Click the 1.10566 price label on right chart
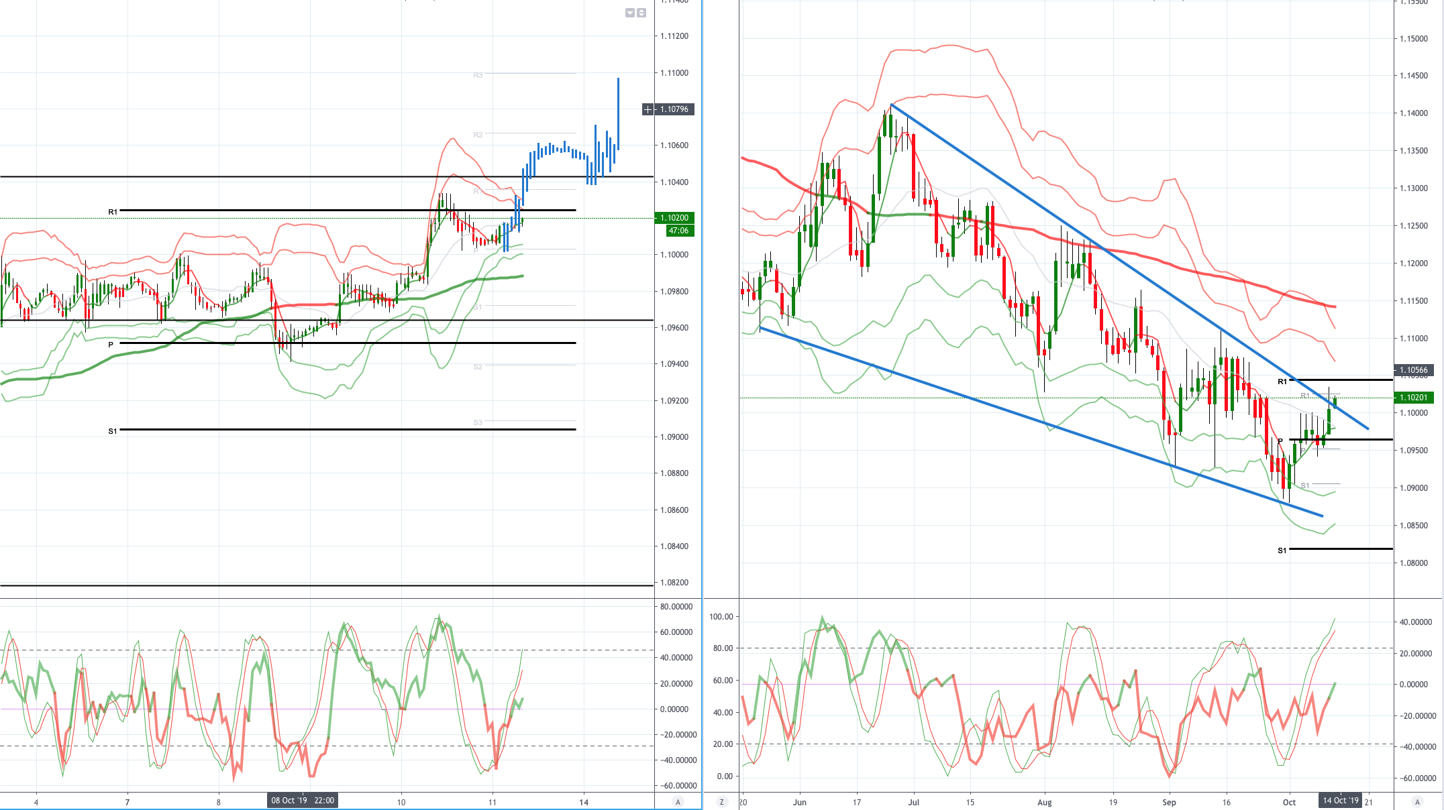This screenshot has width=1444, height=810. (x=1414, y=370)
